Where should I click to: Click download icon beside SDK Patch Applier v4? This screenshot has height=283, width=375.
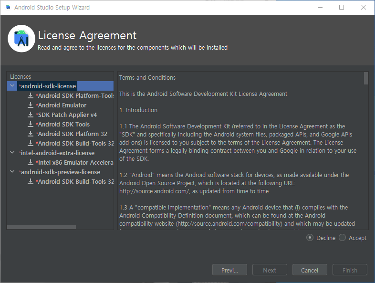(31, 115)
